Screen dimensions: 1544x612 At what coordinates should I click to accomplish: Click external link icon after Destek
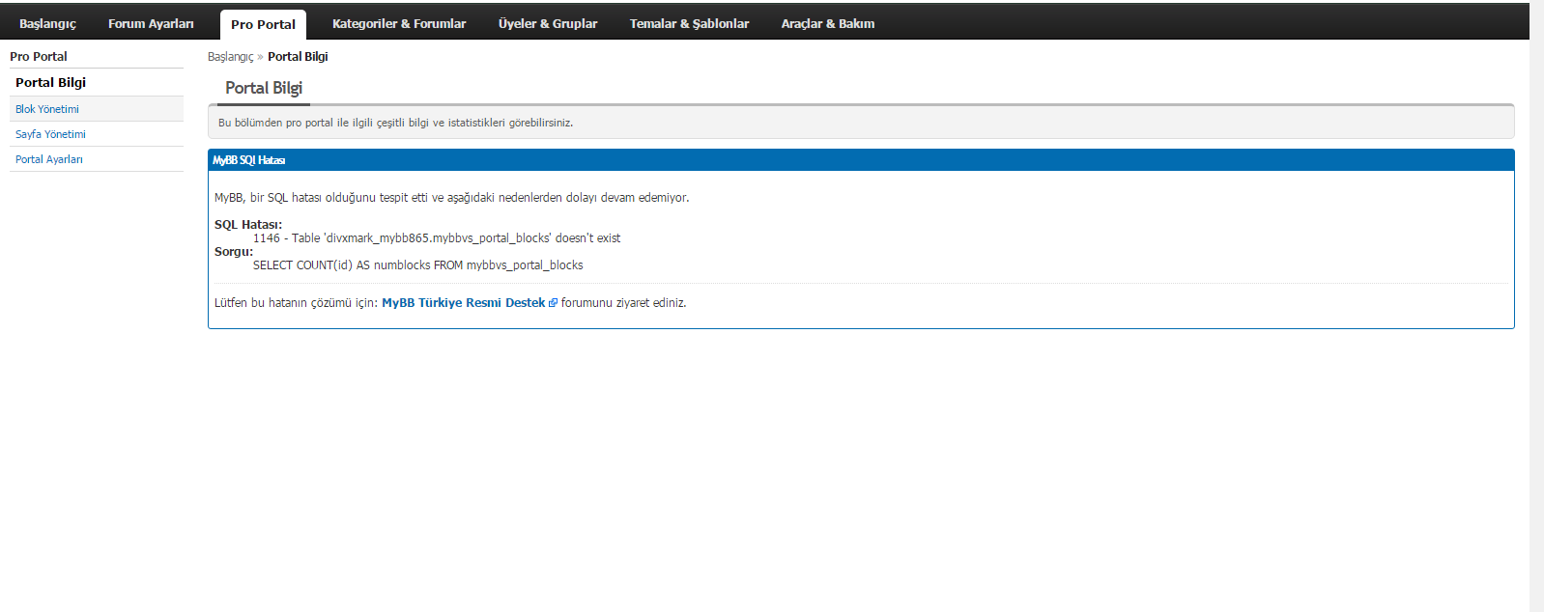(x=553, y=303)
